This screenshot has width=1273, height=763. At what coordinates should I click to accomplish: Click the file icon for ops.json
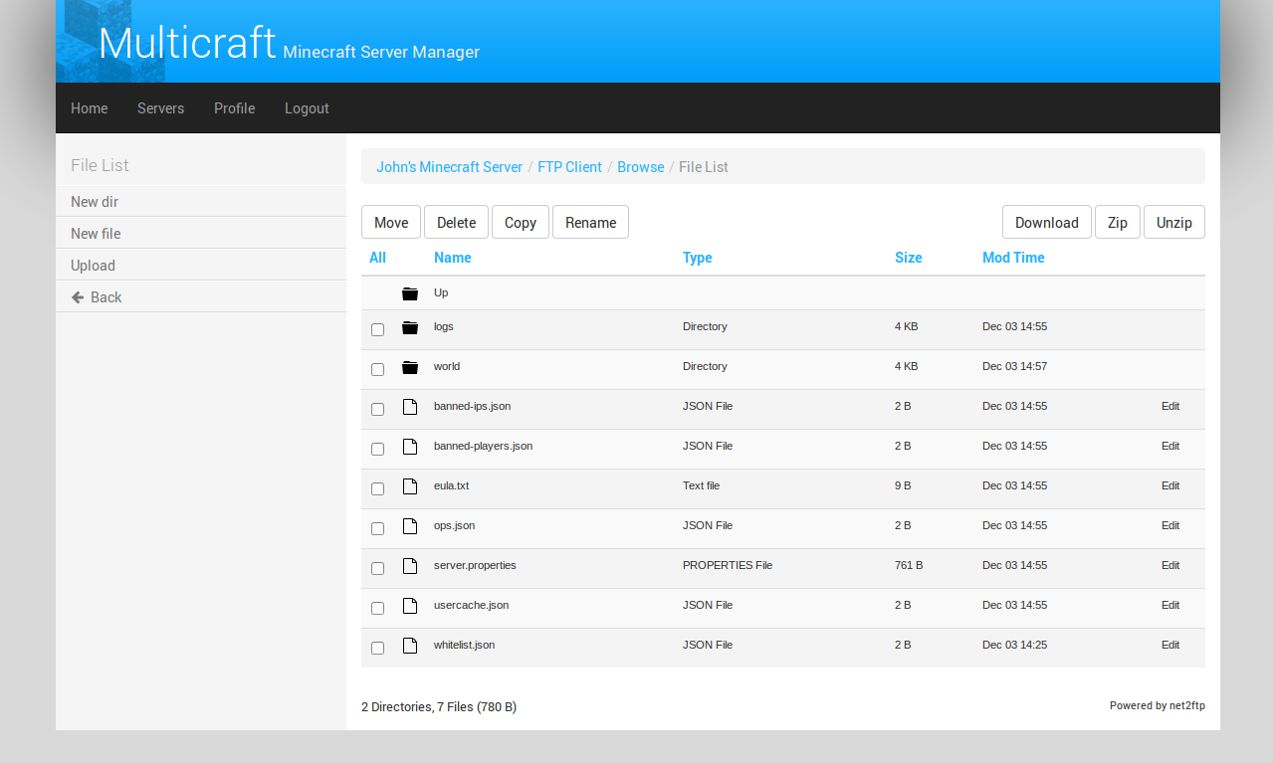410,526
